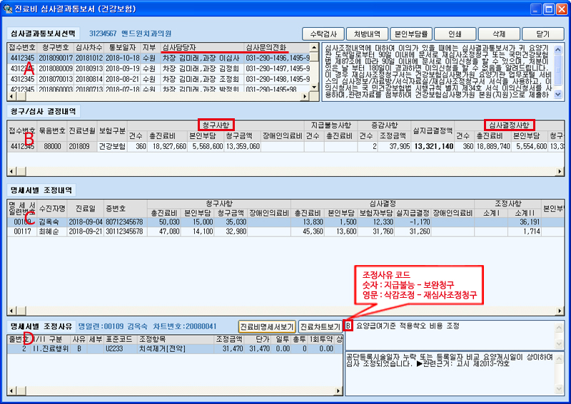Open 진료비명세서보기 statement view
The width and height of the screenshot is (571, 404).
click(x=266, y=326)
